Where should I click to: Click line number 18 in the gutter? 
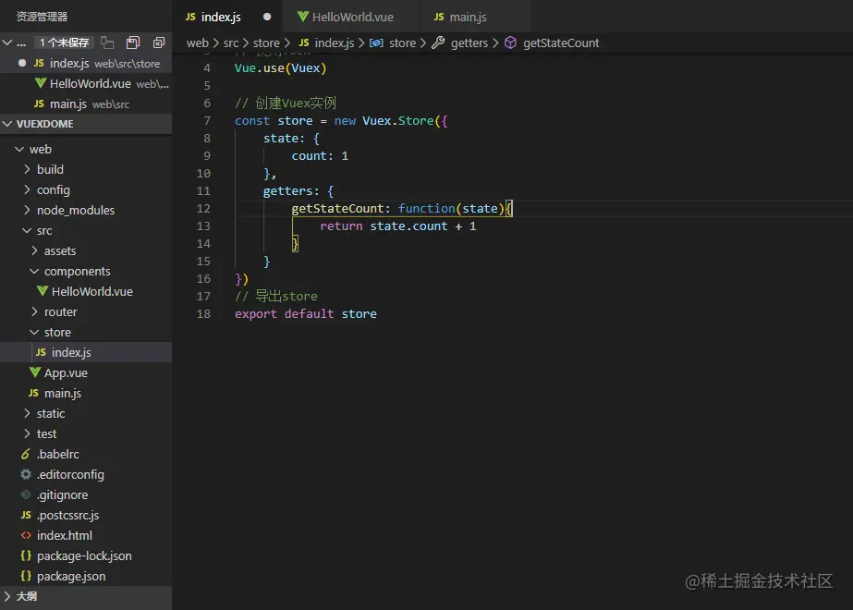[203, 313]
